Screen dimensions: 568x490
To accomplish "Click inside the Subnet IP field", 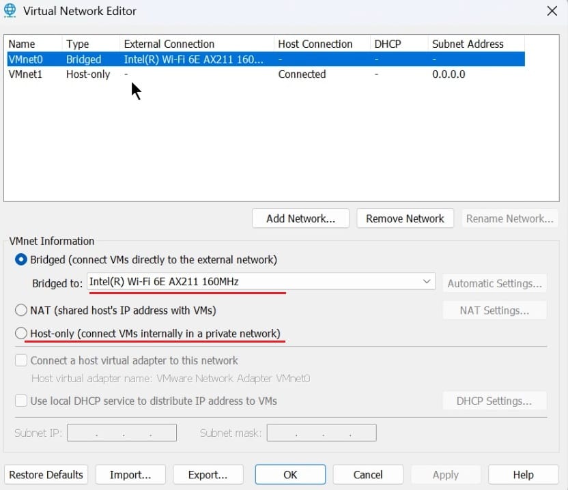I will click(122, 432).
